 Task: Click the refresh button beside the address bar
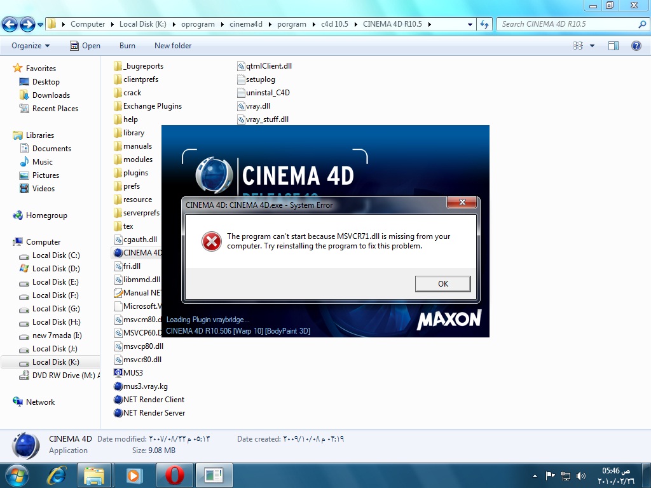[484, 25]
